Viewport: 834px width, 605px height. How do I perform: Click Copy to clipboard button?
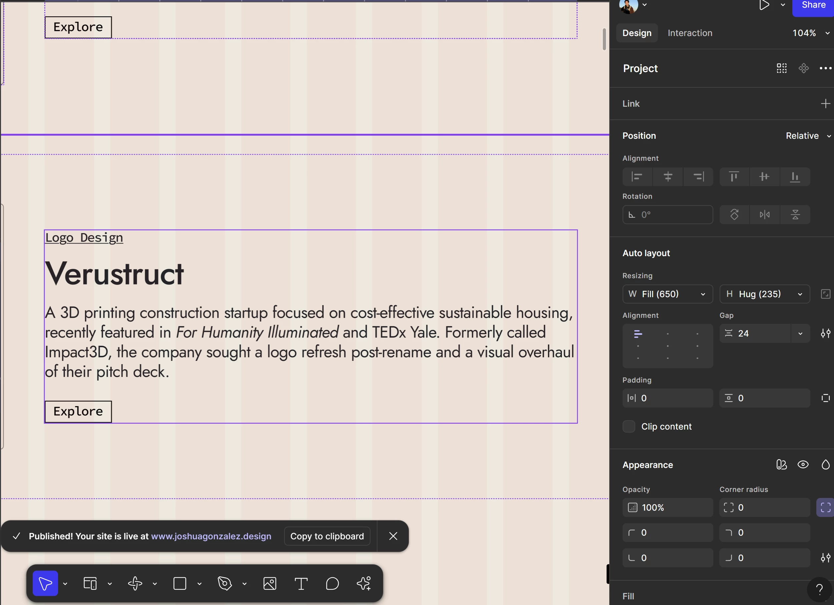(x=327, y=536)
